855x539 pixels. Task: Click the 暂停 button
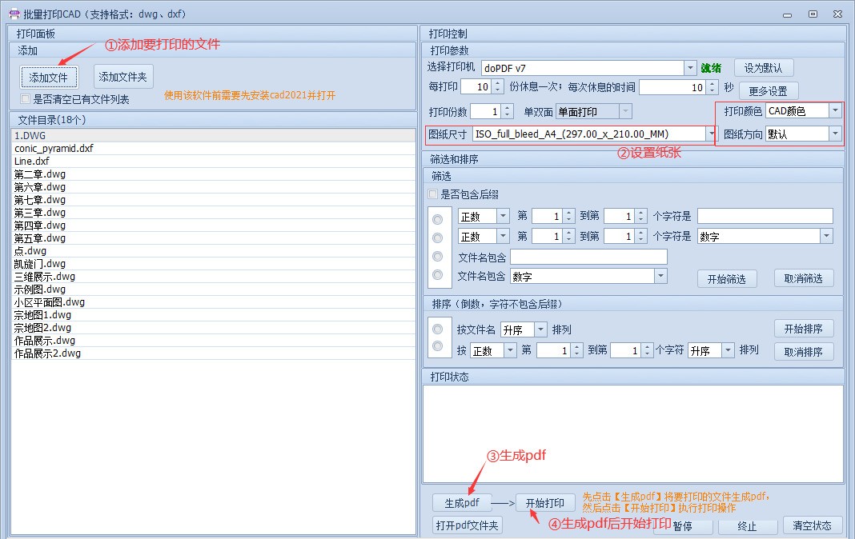click(x=683, y=526)
